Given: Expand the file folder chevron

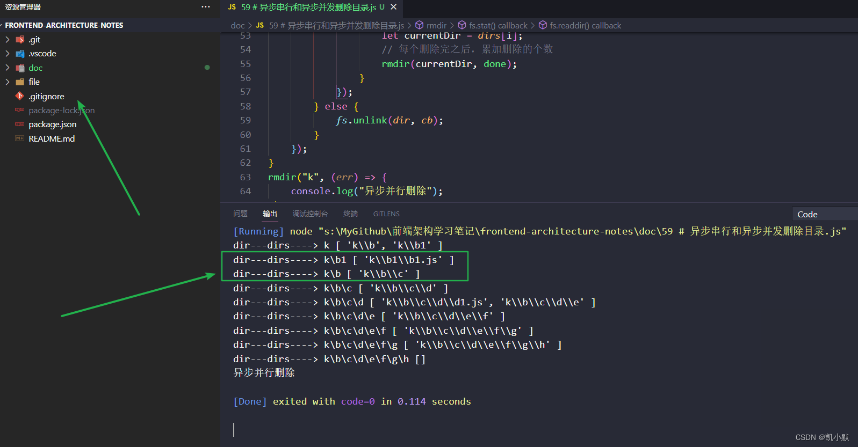Looking at the screenshot, I should coord(8,82).
